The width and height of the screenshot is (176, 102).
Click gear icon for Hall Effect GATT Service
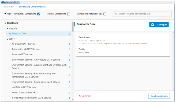point(69,88)
